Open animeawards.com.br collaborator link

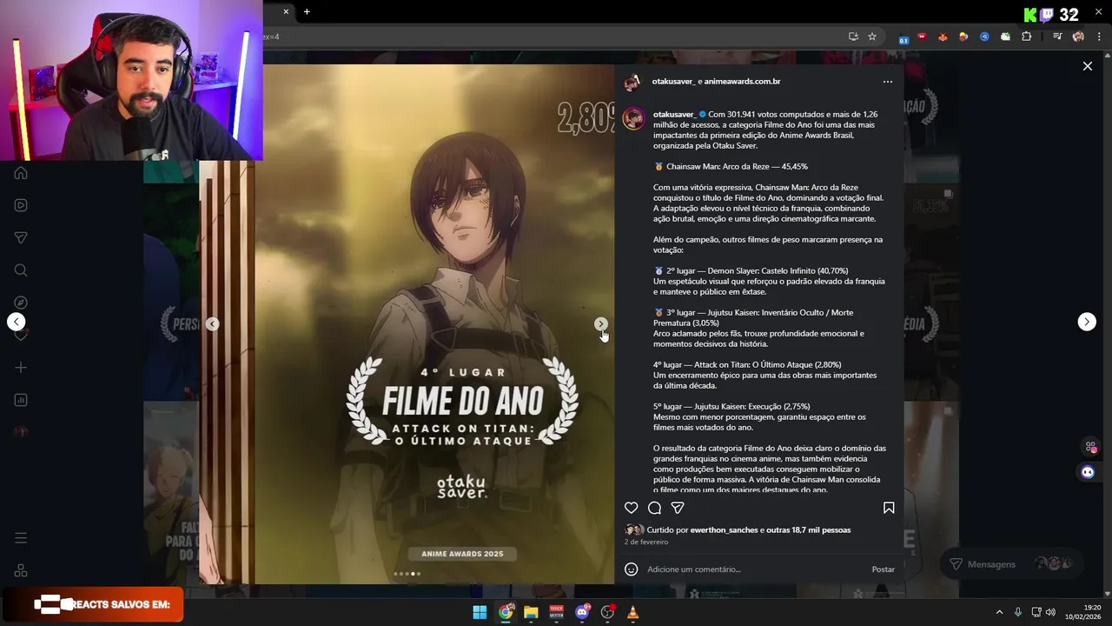(x=742, y=82)
